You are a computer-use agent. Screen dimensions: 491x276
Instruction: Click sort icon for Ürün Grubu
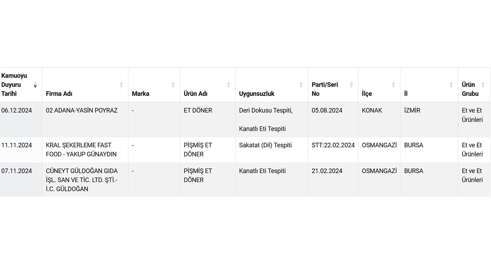(x=483, y=85)
